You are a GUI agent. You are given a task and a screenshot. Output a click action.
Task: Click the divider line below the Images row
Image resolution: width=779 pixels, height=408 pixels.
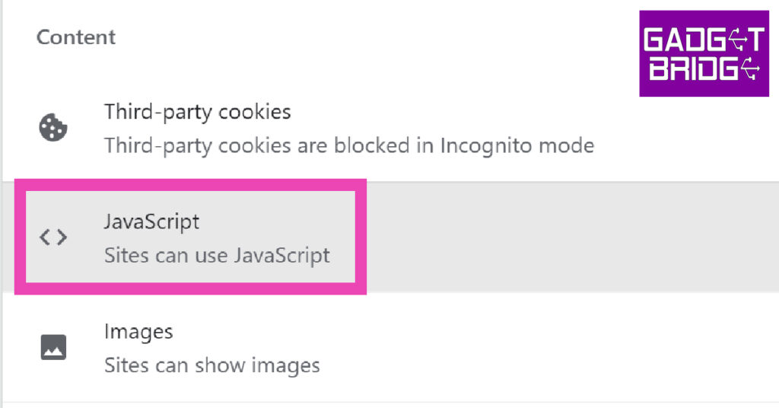click(389, 402)
